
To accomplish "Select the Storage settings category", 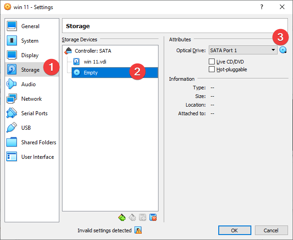I will point(32,70).
